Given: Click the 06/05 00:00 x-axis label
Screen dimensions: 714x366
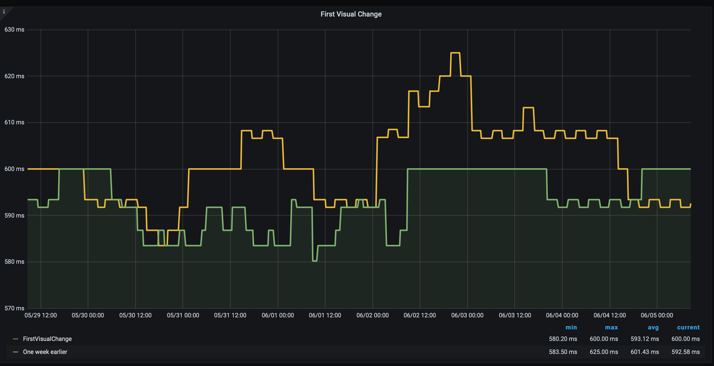Looking at the screenshot, I should pos(657,315).
